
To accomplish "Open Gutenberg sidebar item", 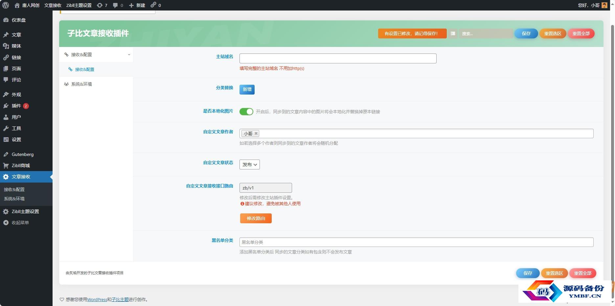I will 26,154.
